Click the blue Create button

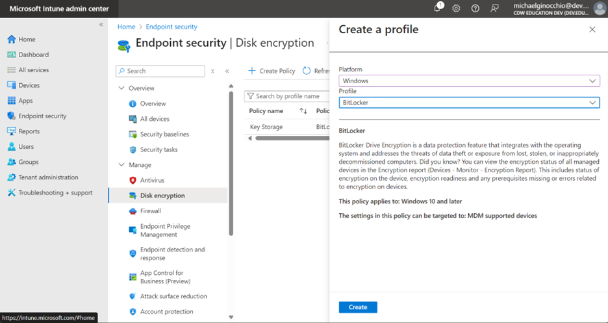point(358,307)
